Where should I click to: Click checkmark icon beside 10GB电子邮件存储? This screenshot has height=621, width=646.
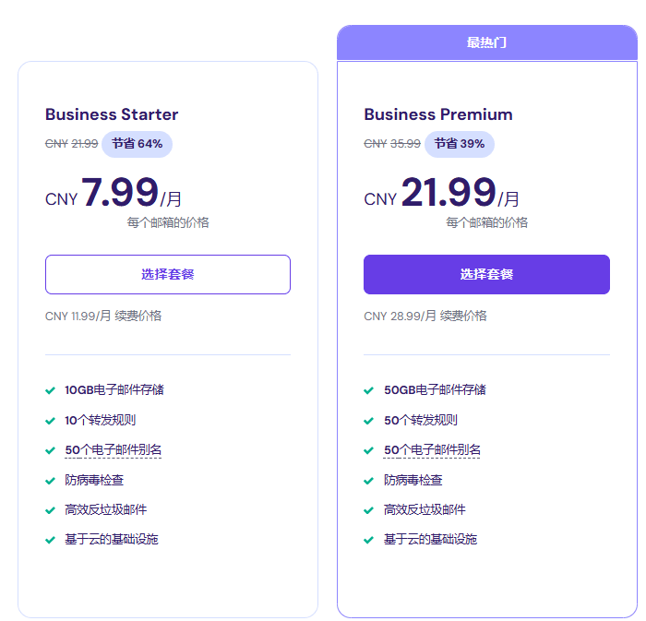click(x=51, y=390)
